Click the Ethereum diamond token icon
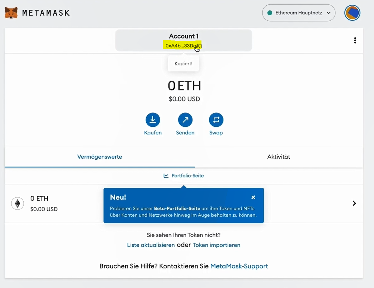Screen dimensions: 374x288 [17, 203]
